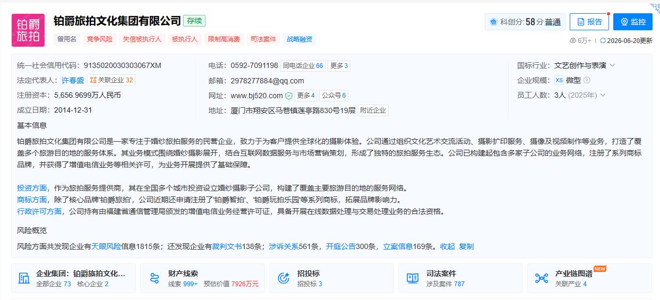The height and width of the screenshot is (300, 660).
Task: Click phone number 0592-7091198
Action: click(254, 65)
